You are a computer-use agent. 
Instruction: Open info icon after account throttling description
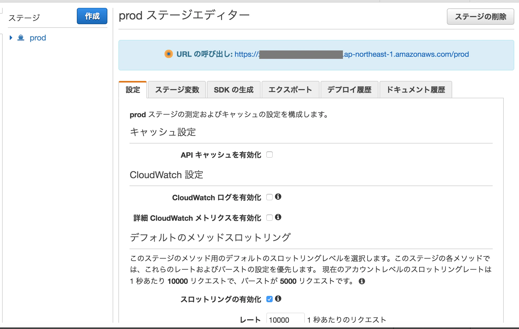click(x=362, y=281)
